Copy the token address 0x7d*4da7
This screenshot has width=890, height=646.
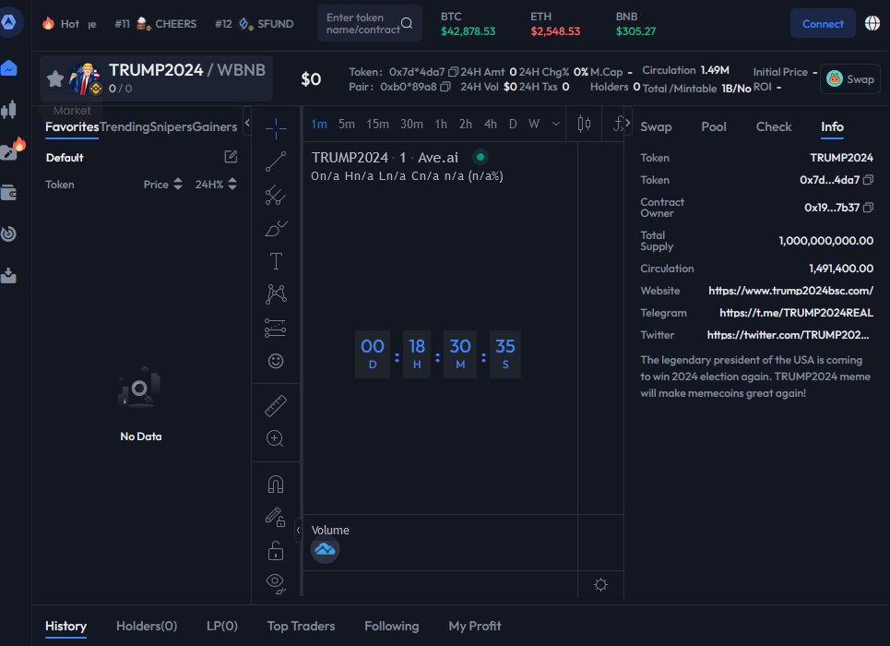(453, 72)
